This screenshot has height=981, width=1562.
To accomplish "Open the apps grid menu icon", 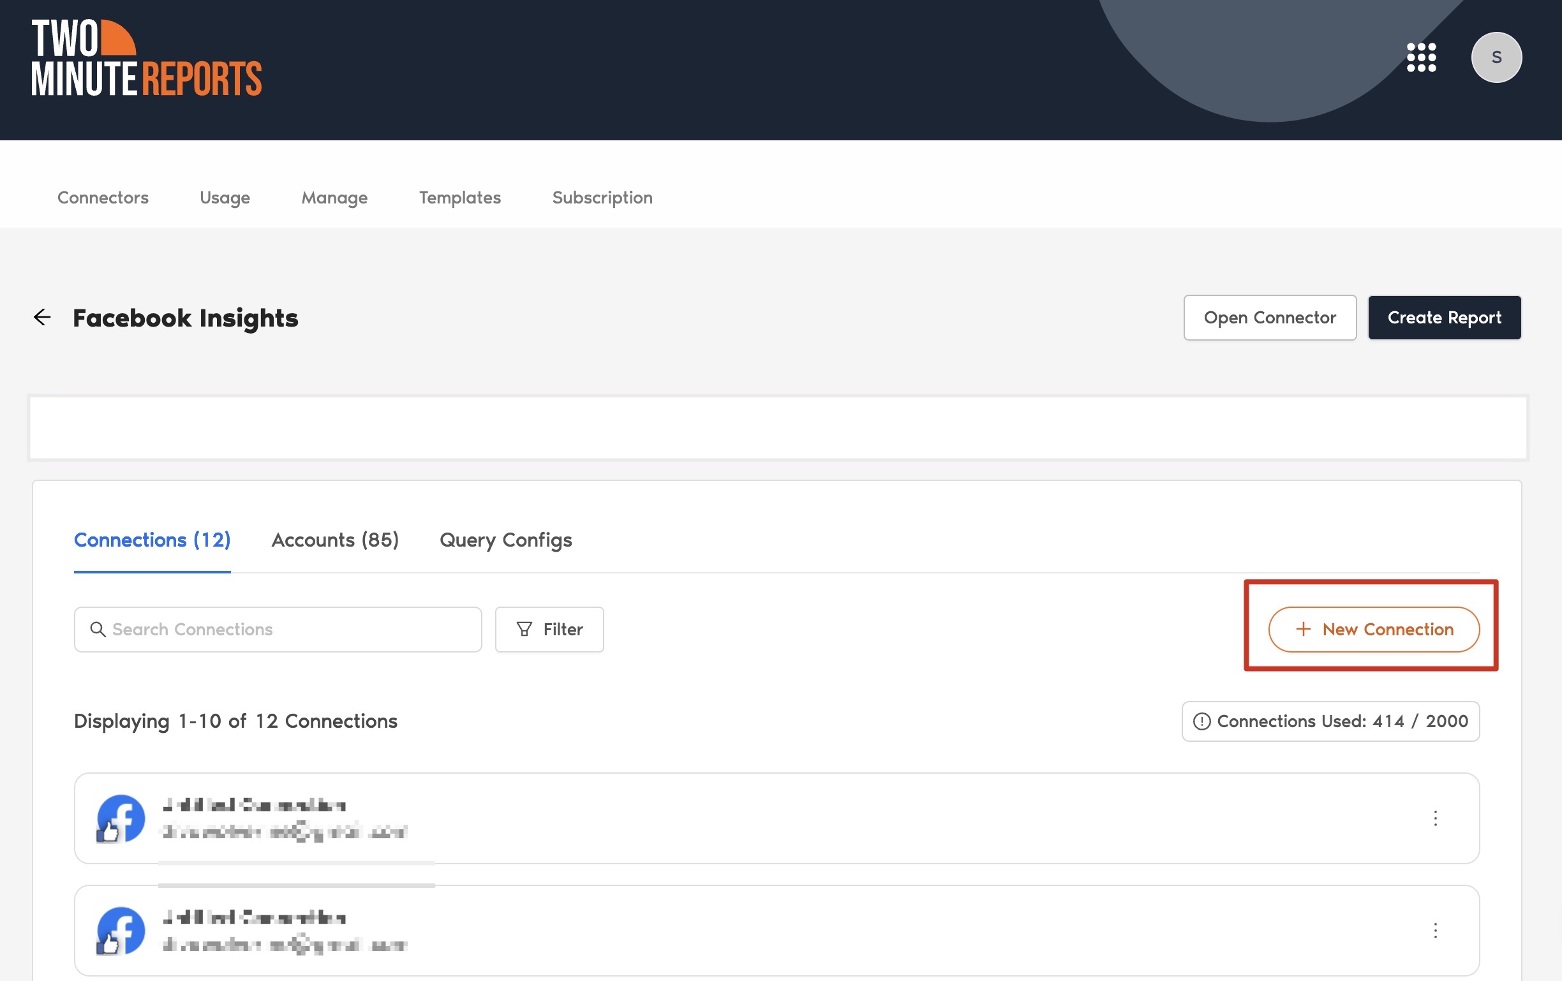I will tap(1421, 57).
